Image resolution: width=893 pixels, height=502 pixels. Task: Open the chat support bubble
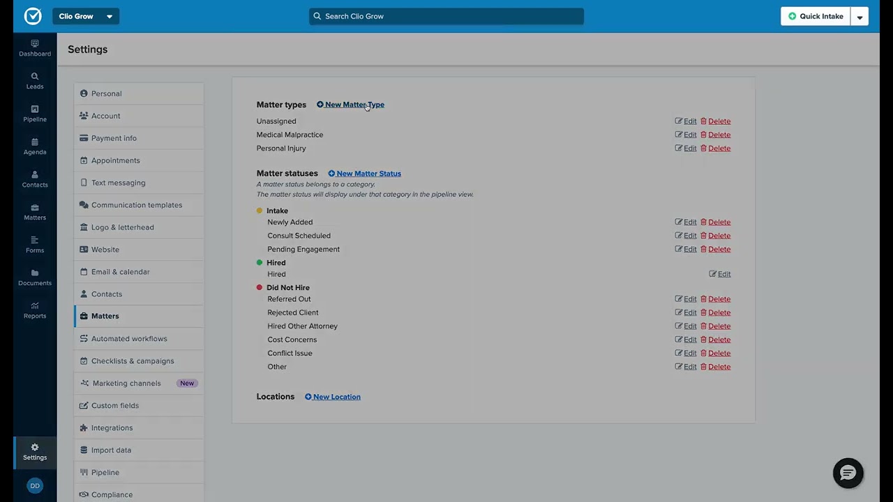click(x=848, y=473)
